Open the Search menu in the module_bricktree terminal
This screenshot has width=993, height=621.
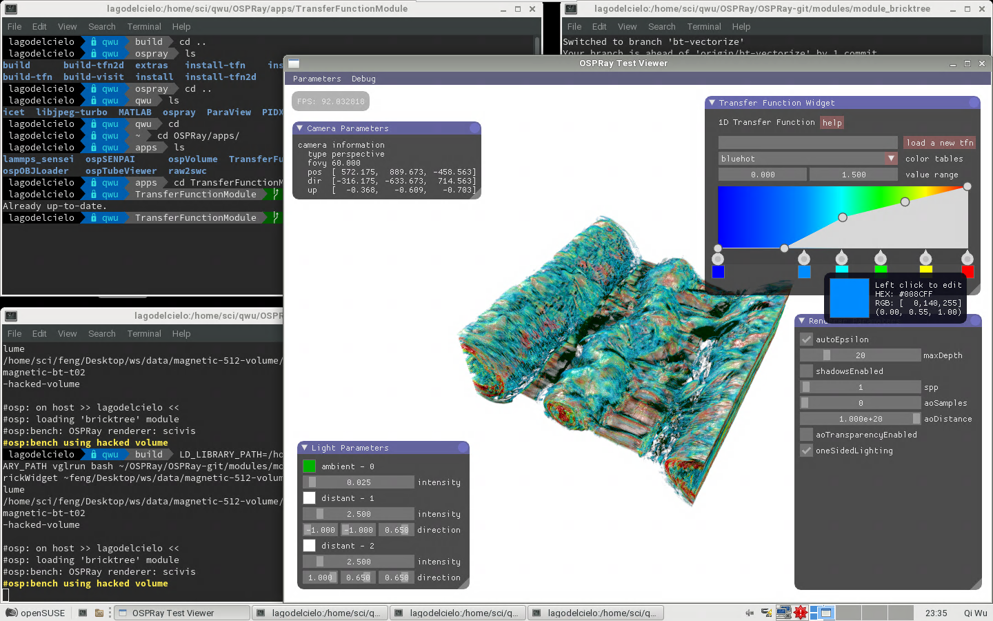pyautogui.click(x=662, y=27)
